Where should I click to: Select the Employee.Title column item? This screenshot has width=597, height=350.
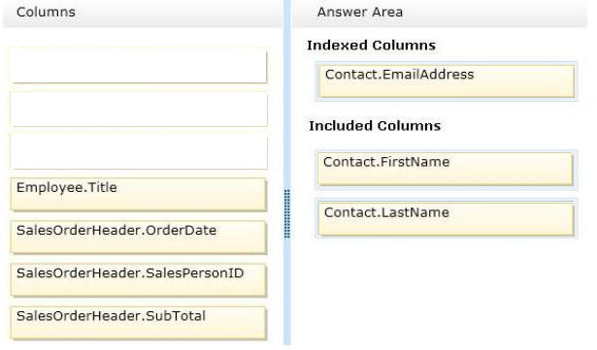click(x=138, y=194)
